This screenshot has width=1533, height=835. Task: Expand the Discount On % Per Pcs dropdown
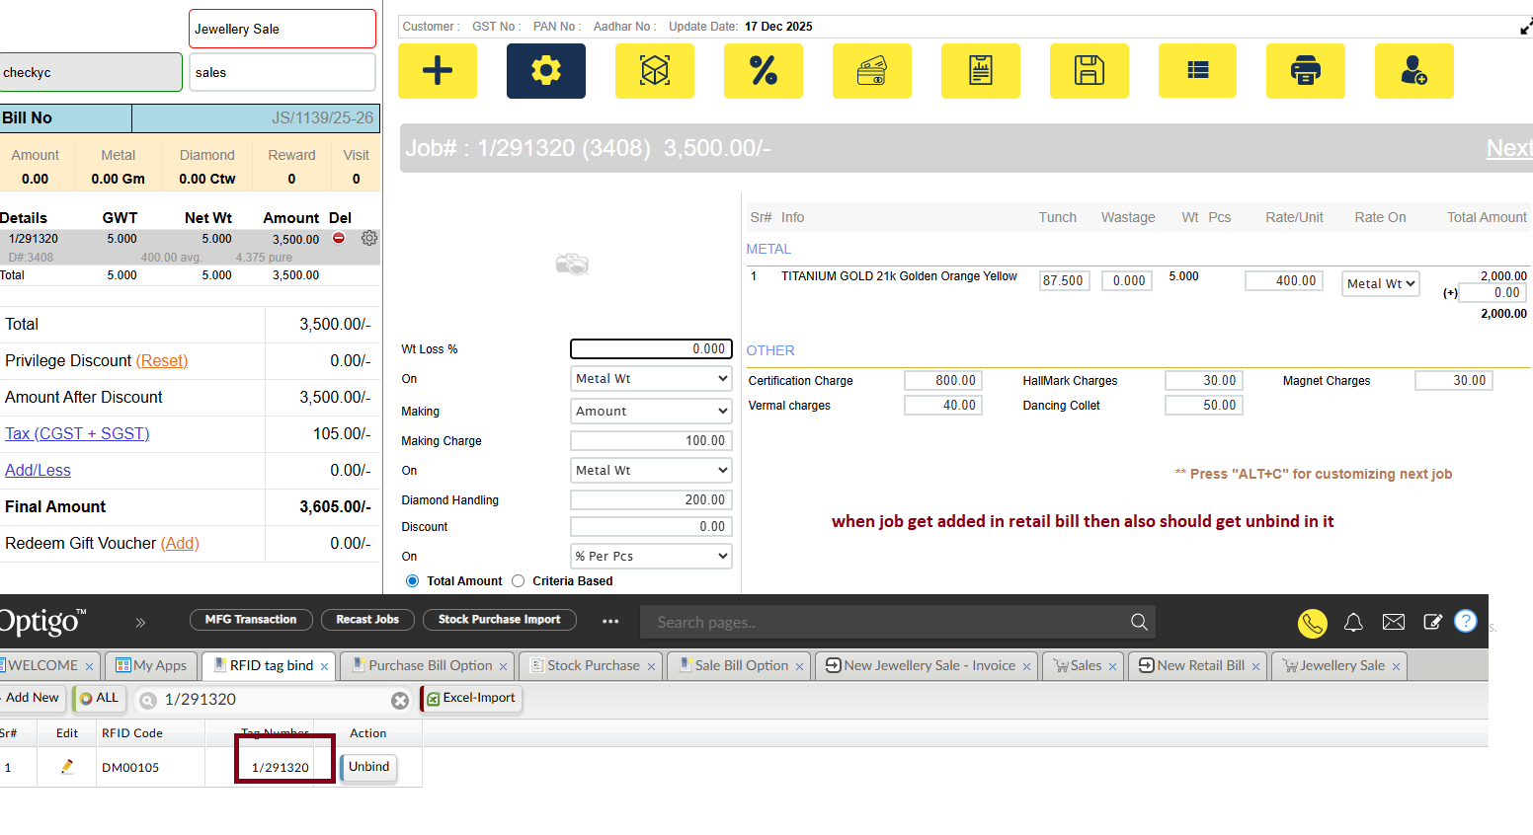(x=651, y=557)
